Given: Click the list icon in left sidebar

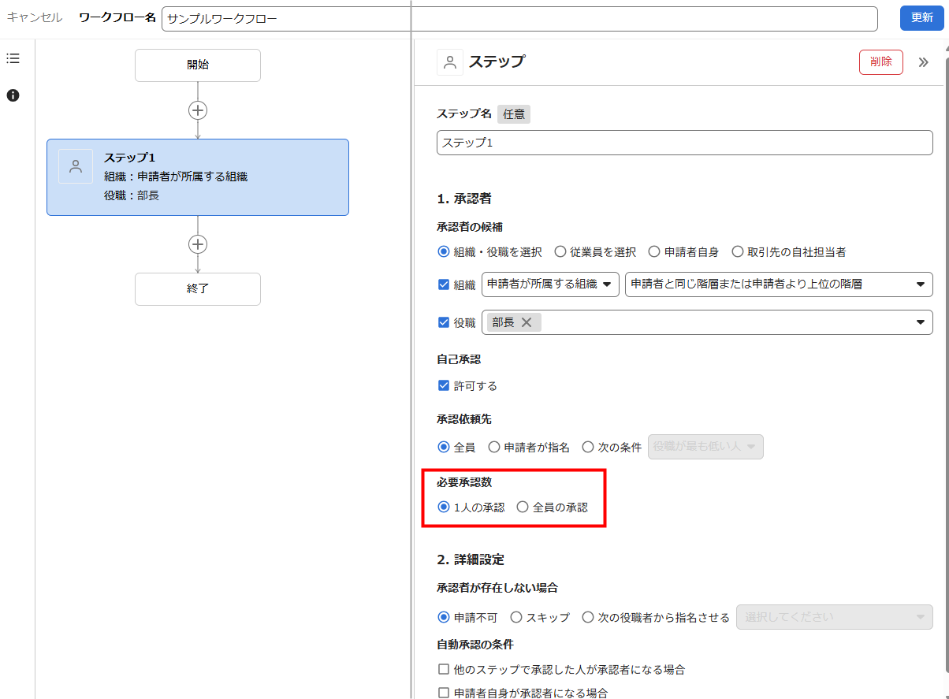Looking at the screenshot, I should (x=13, y=58).
